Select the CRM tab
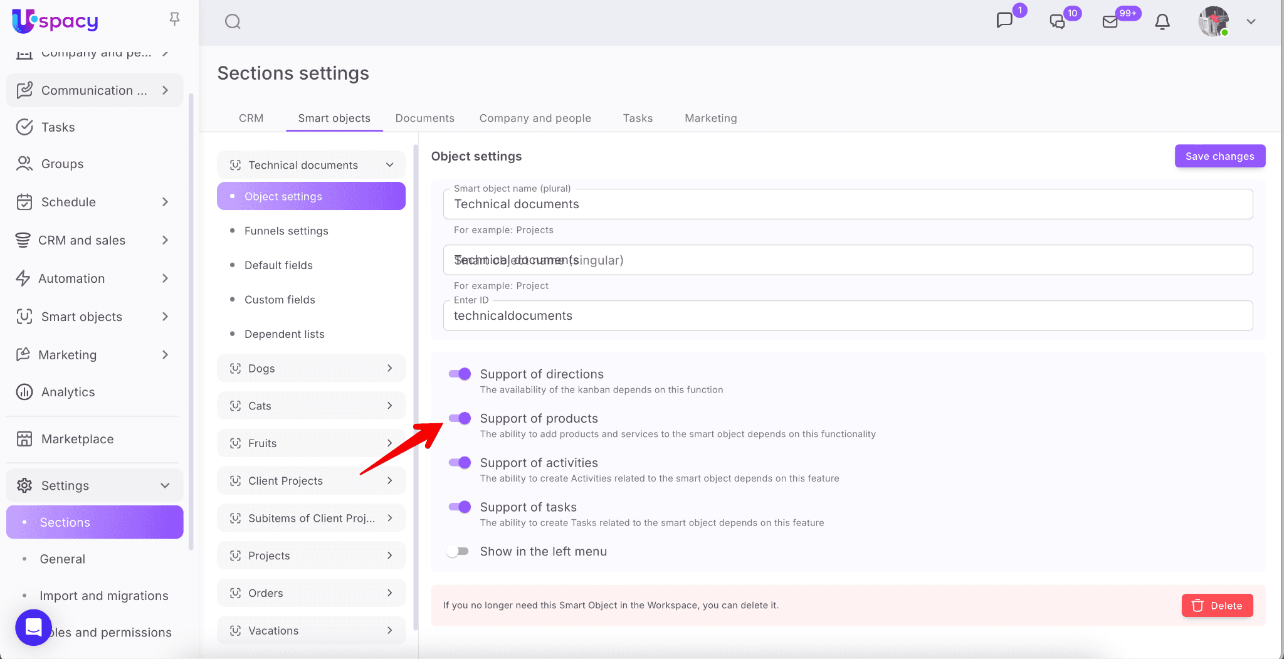Image resolution: width=1284 pixels, height=659 pixels. [251, 118]
